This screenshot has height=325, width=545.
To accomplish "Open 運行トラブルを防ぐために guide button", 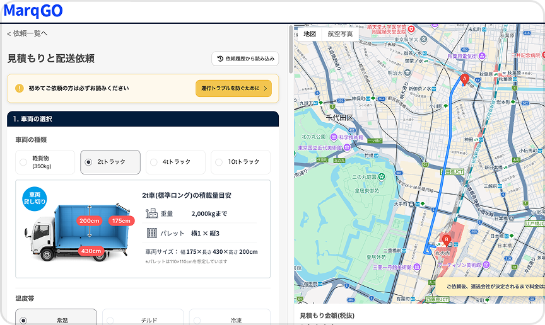I will (x=233, y=88).
